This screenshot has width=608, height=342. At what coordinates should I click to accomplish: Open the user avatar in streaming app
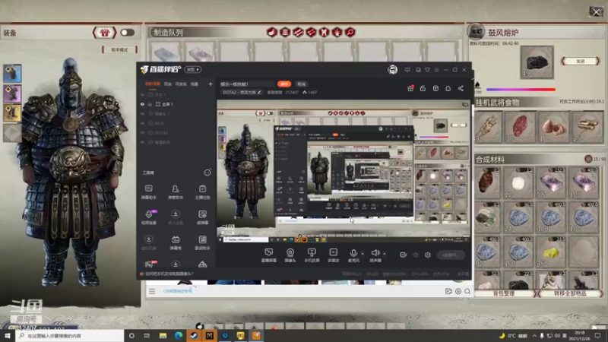392,69
